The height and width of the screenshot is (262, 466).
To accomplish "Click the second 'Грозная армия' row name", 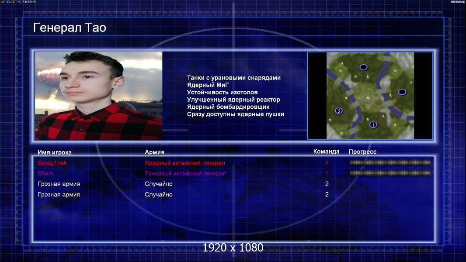I will (59, 195).
